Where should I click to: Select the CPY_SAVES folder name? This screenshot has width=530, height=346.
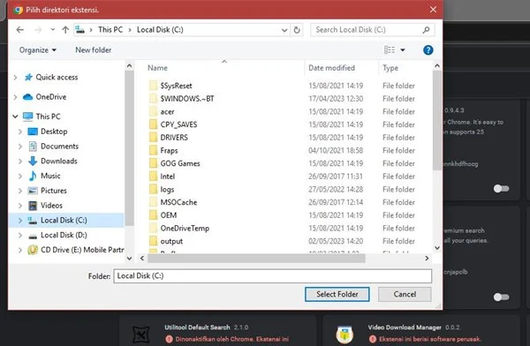tap(178, 124)
